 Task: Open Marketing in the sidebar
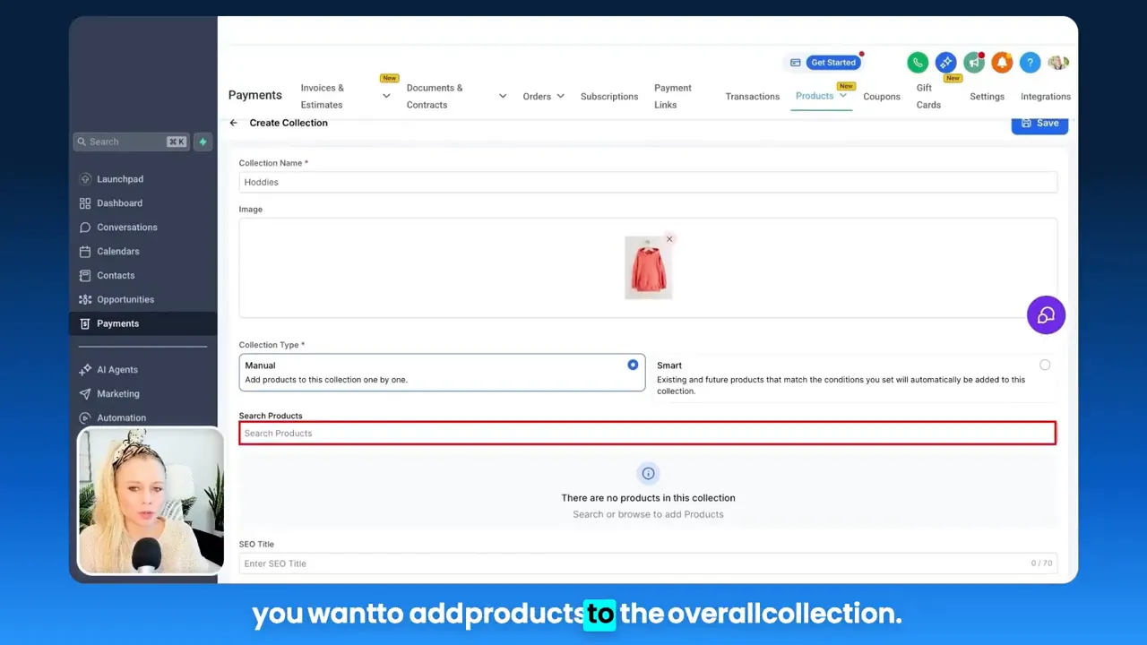pyautogui.click(x=118, y=394)
